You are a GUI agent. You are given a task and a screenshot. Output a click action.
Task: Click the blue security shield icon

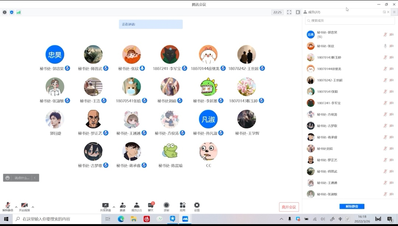pyautogui.click(x=11, y=12)
